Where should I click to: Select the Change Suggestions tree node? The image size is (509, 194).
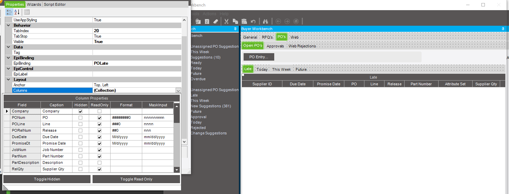point(209,133)
